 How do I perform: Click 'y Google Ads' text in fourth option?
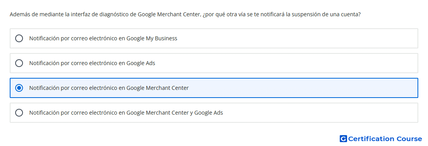pos(206,113)
